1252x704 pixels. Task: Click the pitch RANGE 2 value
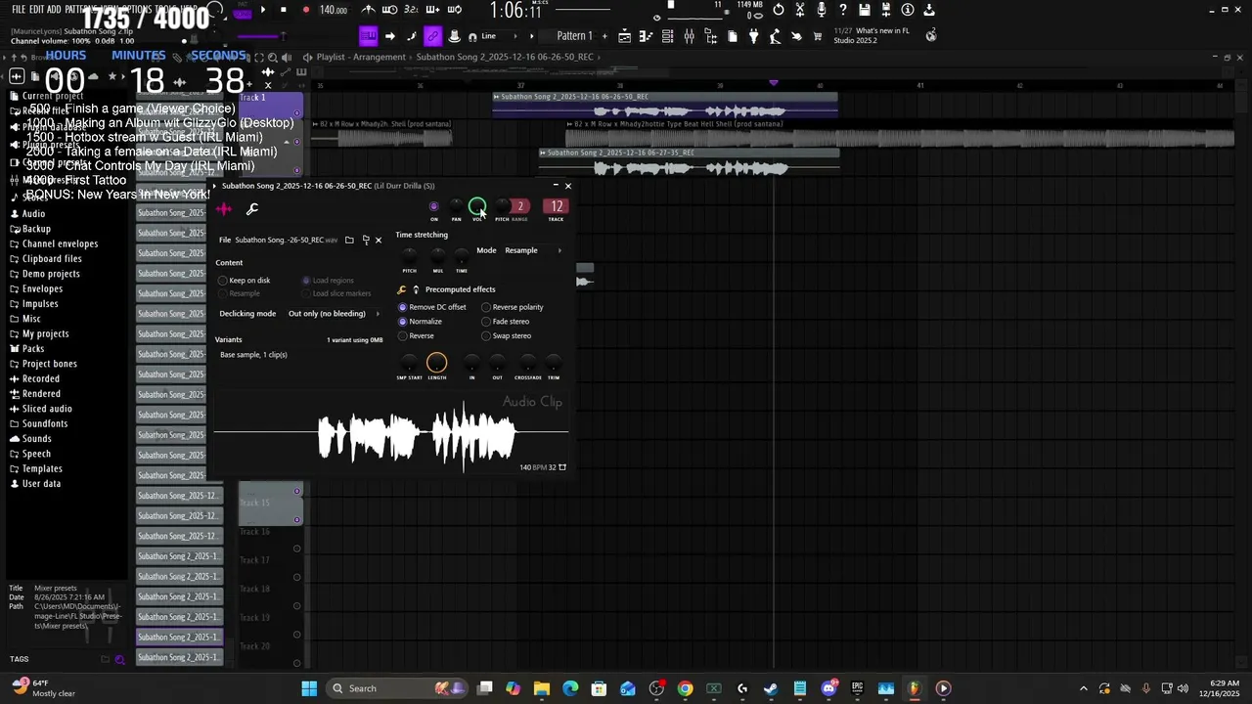pyautogui.click(x=520, y=206)
